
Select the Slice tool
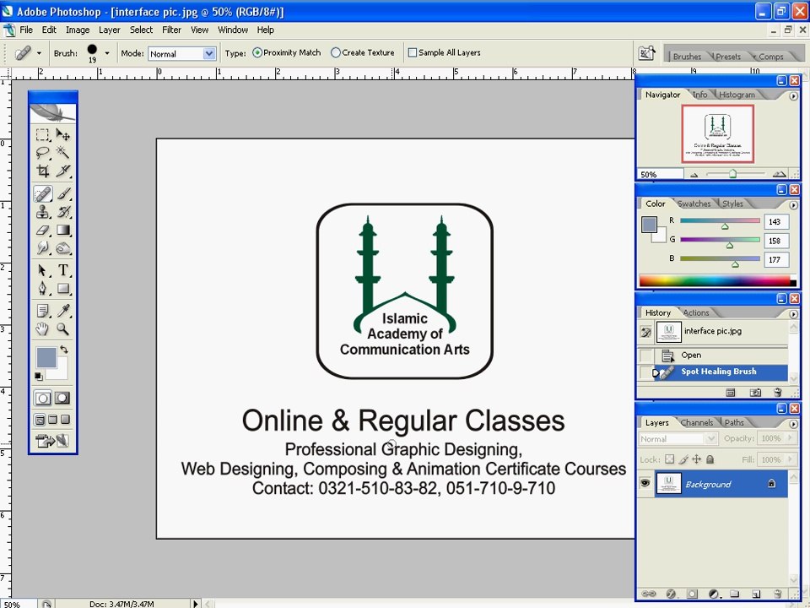pyautogui.click(x=63, y=171)
